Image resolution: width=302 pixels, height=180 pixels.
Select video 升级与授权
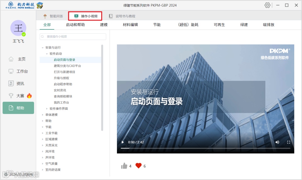click(x=61, y=78)
